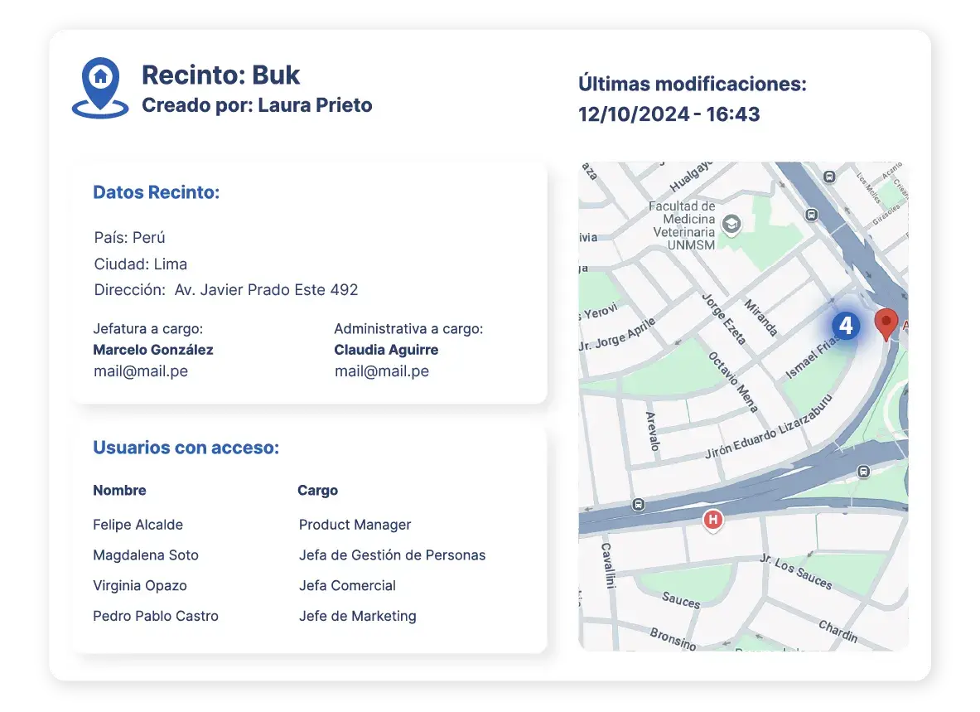Select the user "Magdalena Soto"
The width and height of the screenshot is (980, 712).
(x=146, y=555)
